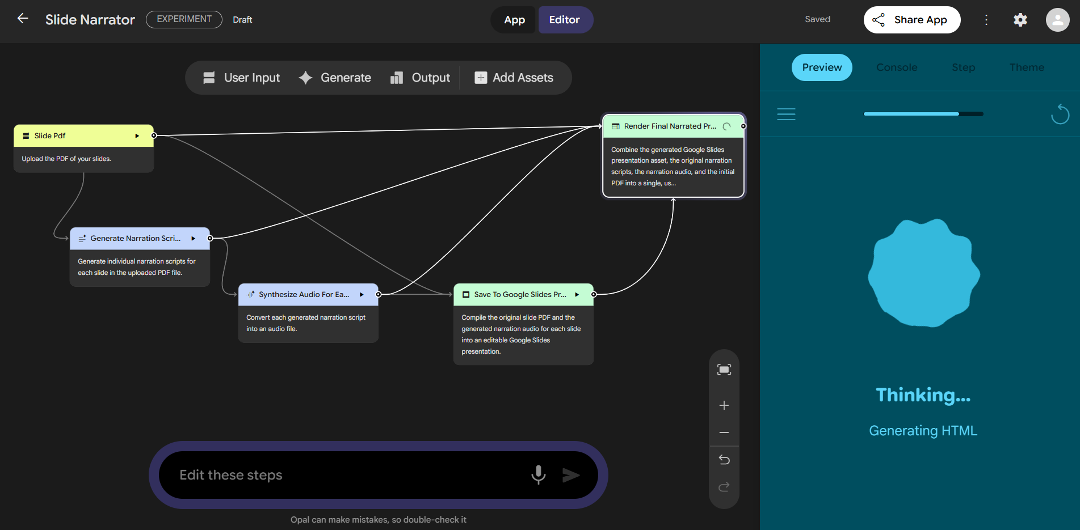Open the settings gear icon
The height and width of the screenshot is (530, 1080).
[1020, 20]
